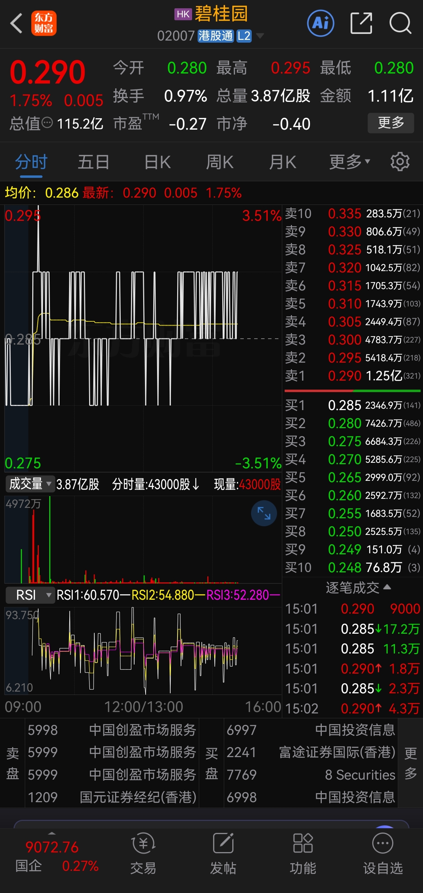Screen dimensions: 423x893
Task: Tap the RSI indicator chart
Action: point(143,651)
